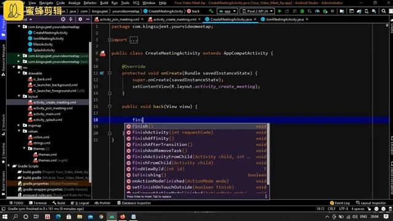Open Firefox from the taskbar
Viewport: 393px width, 221px height.
[x=122, y=217]
